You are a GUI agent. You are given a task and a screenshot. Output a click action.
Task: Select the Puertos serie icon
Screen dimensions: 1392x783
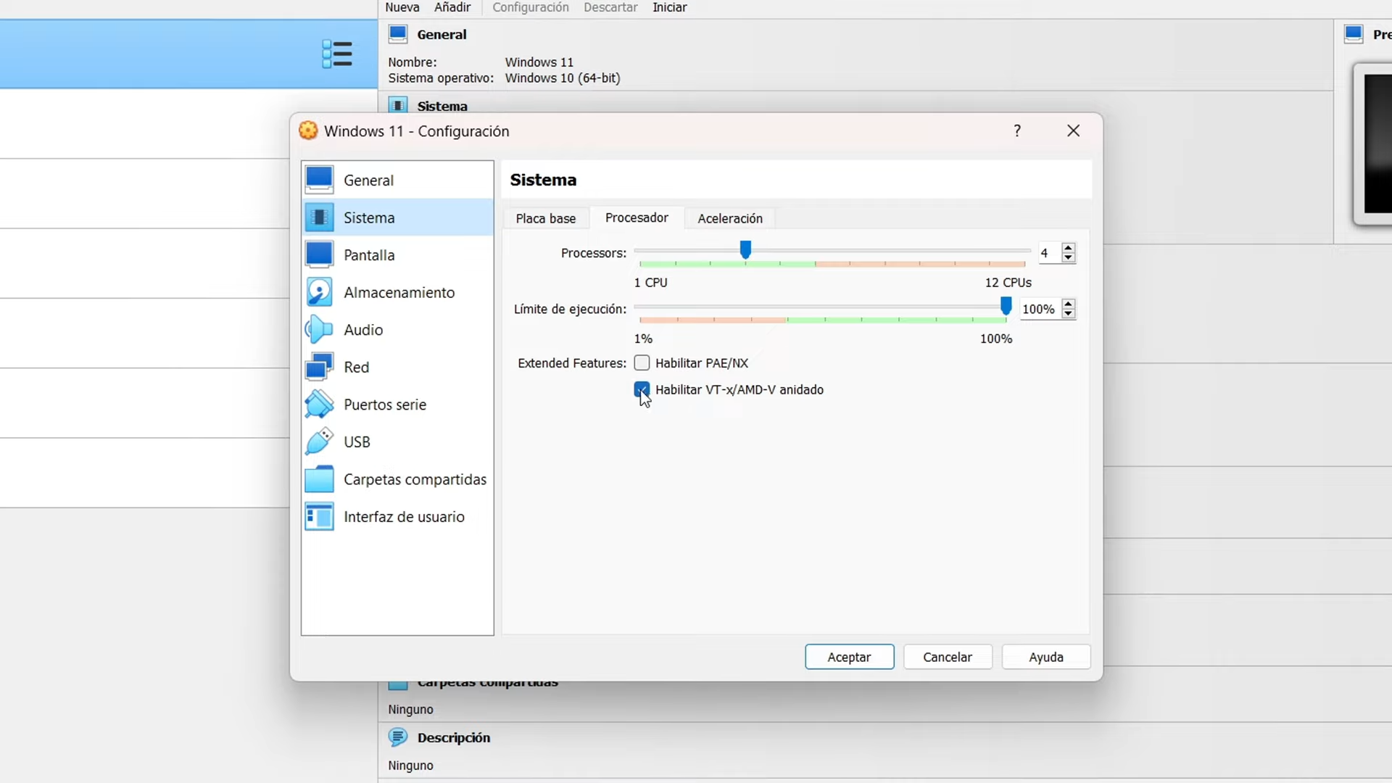pyautogui.click(x=319, y=405)
